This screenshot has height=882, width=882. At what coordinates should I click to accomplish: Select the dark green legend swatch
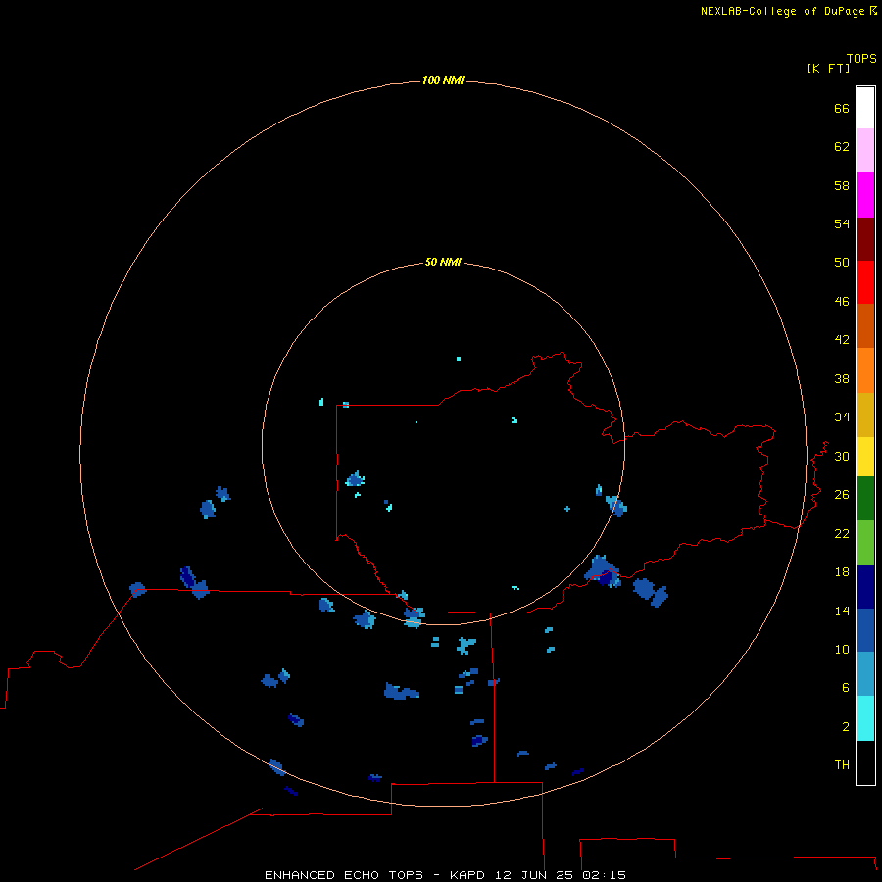coord(865,499)
